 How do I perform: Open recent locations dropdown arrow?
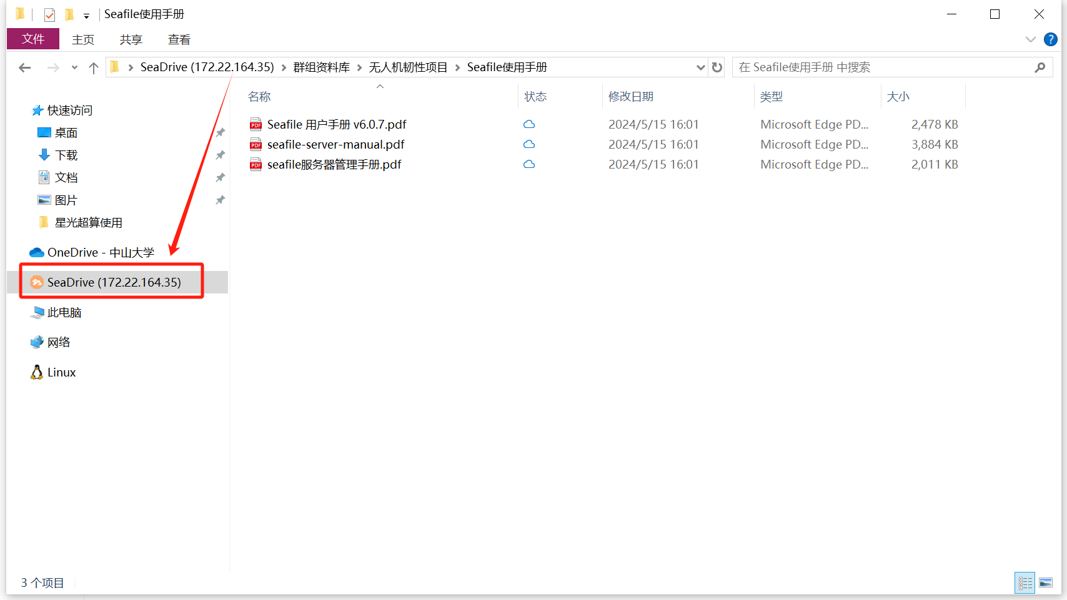click(x=74, y=67)
